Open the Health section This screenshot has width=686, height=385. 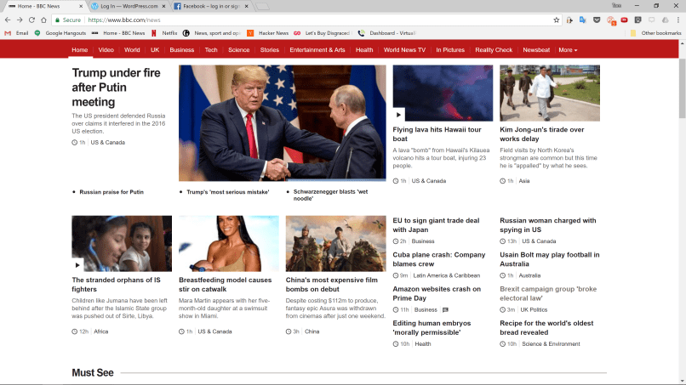(x=364, y=50)
